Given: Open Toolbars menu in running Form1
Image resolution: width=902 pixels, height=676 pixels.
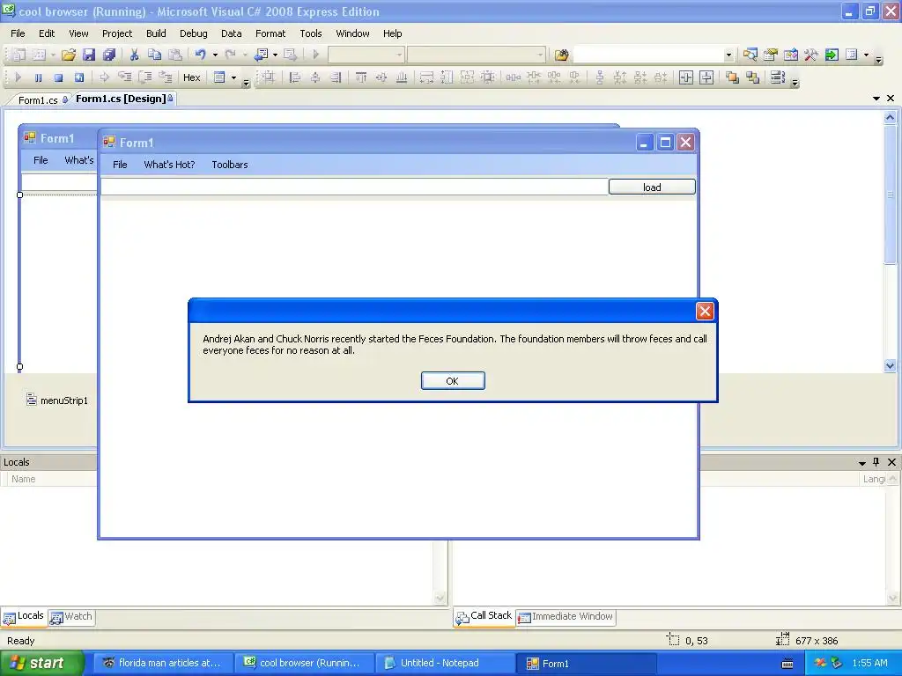Looking at the screenshot, I should coord(230,165).
